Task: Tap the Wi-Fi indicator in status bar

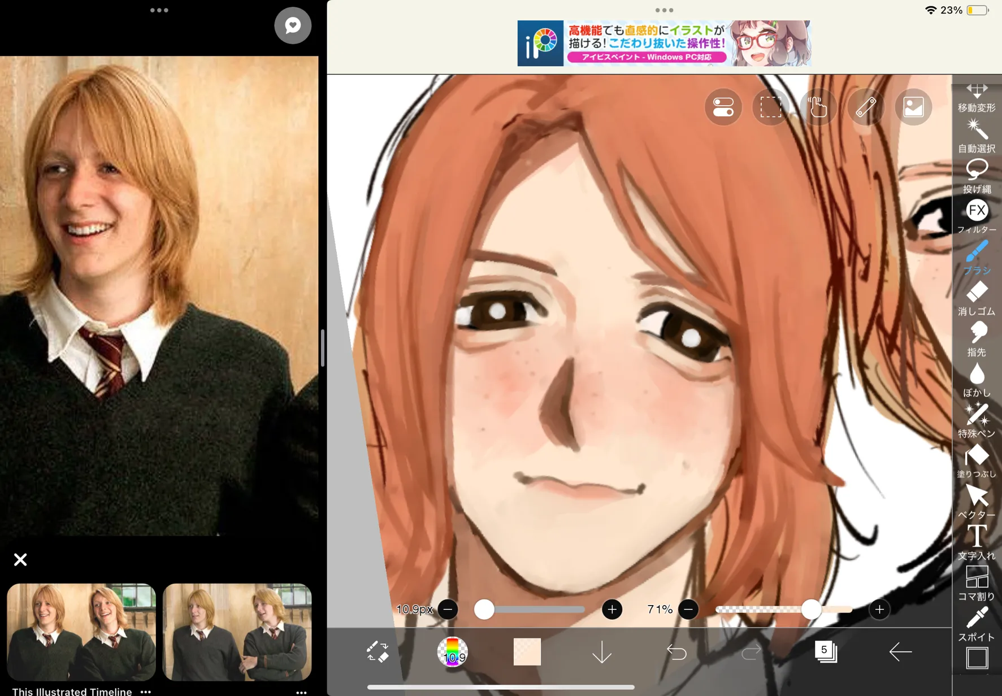Action: point(930,10)
